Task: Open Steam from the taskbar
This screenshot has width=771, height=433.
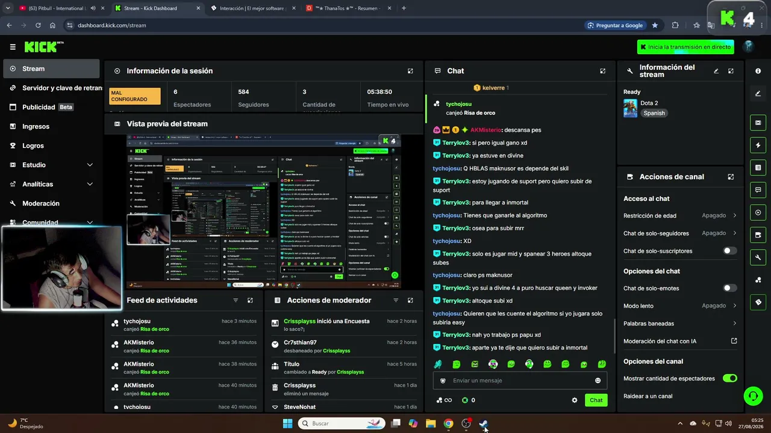Action: pyautogui.click(x=483, y=423)
